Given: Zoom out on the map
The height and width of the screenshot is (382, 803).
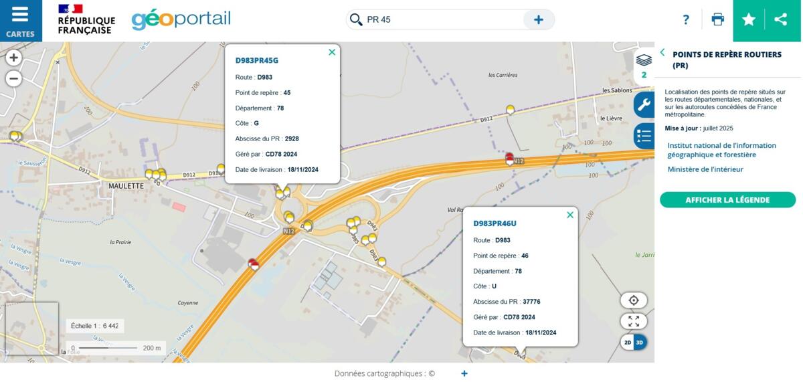Looking at the screenshot, I should pyautogui.click(x=13, y=79).
